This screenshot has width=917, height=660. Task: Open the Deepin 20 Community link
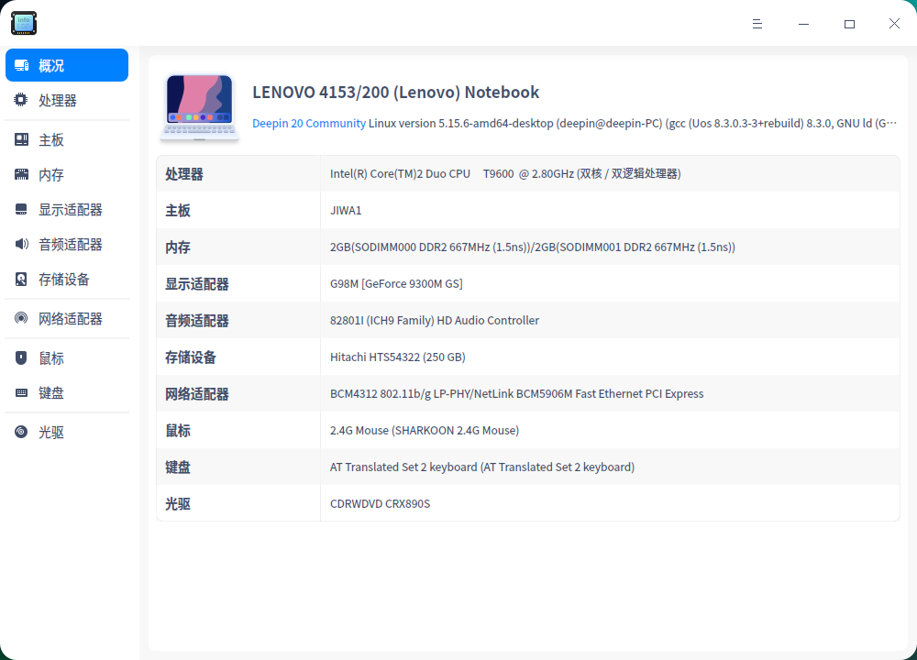pos(309,124)
